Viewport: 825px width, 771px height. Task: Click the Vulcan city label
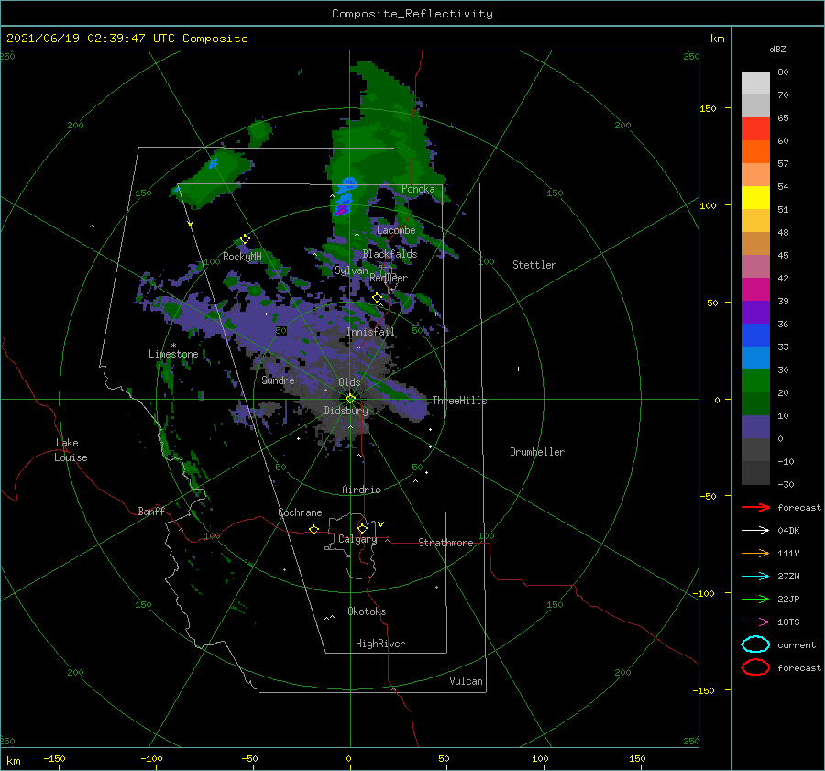coord(466,681)
